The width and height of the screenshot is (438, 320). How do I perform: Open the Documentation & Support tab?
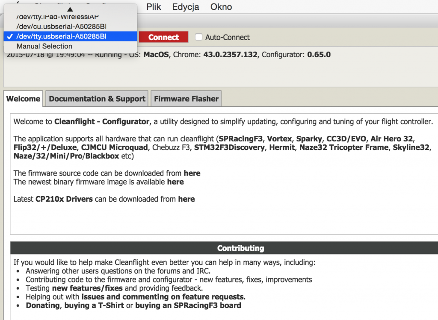click(97, 99)
